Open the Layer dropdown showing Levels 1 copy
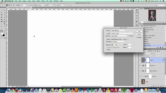Viewport: 166px width, 93px height. (x=122, y=34)
